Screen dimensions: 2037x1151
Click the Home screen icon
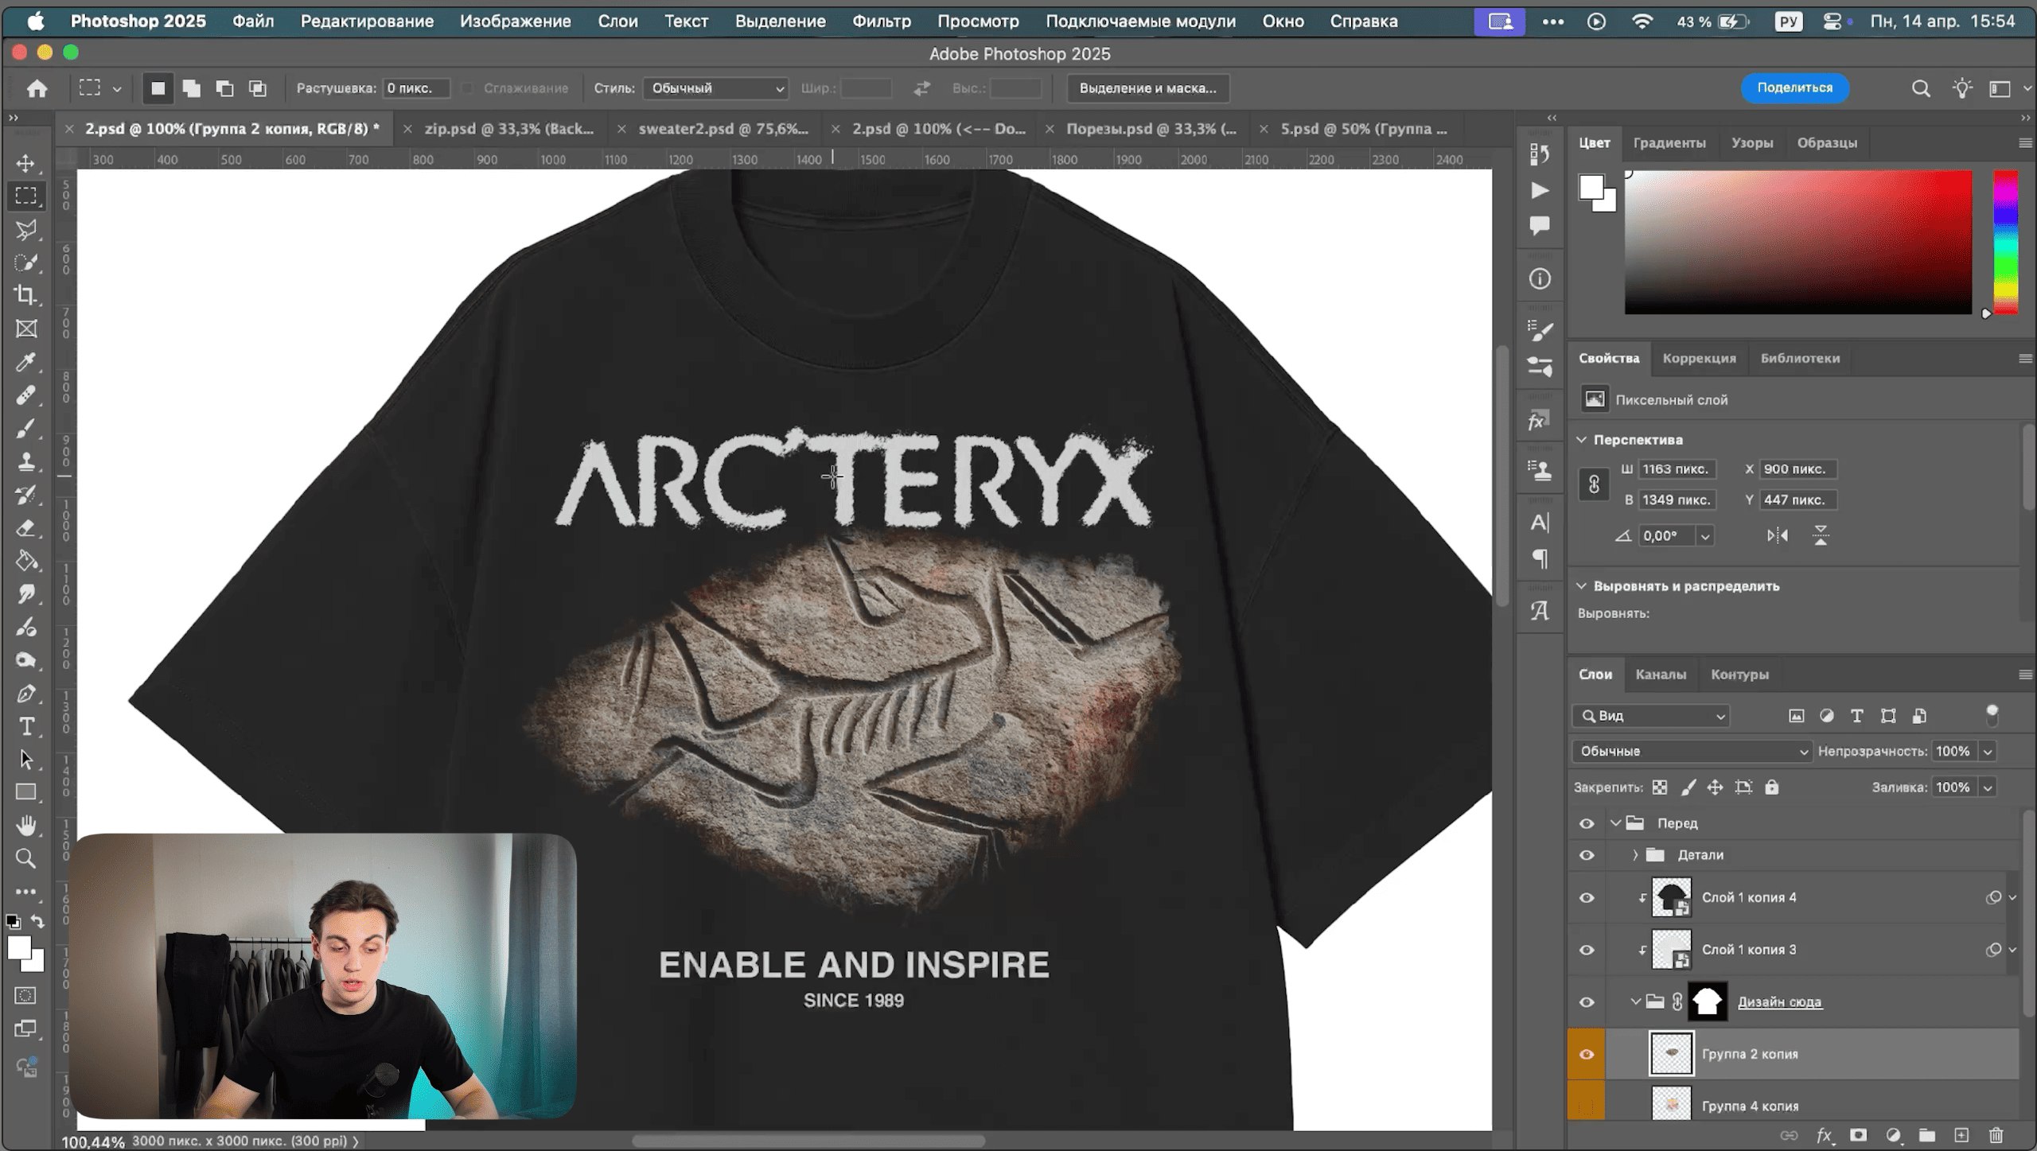point(37,88)
